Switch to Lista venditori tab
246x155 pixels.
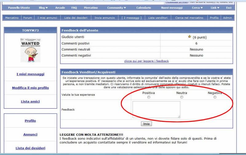(158, 18)
